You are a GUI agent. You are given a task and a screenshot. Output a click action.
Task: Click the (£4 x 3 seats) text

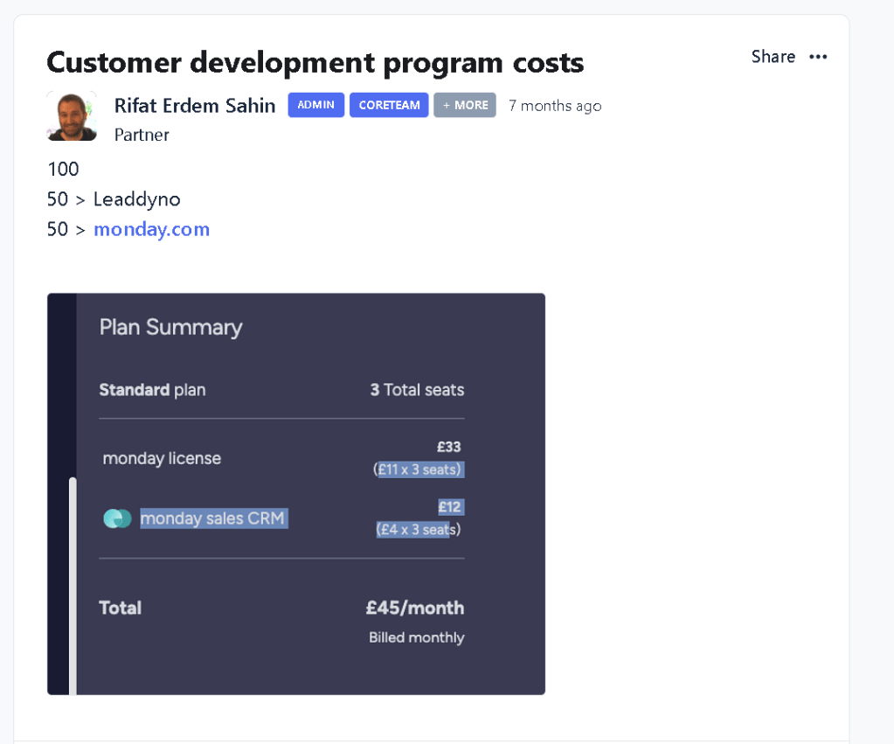click(x=419, y=530)
